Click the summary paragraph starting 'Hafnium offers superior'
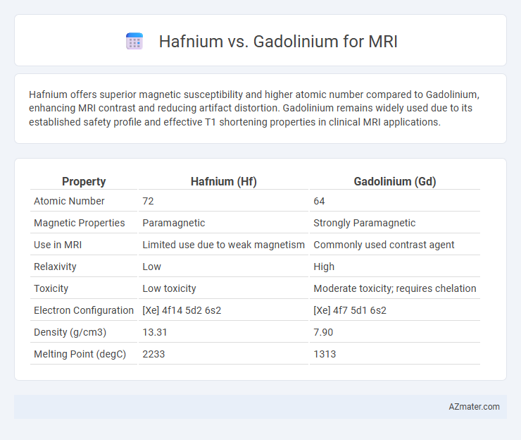Image resolution: width=521 pixels, height=440 pixels. coord(254,108)
